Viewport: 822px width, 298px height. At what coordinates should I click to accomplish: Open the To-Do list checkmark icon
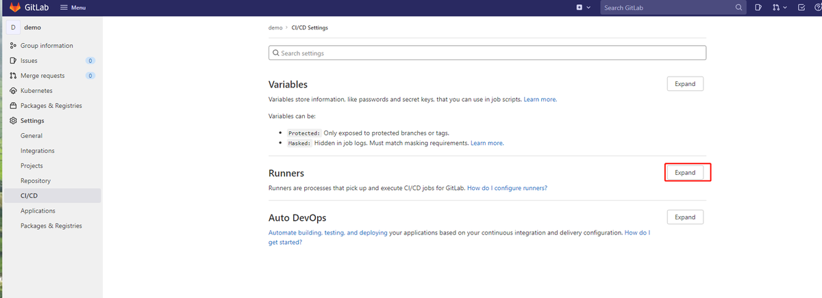(801, 8)
